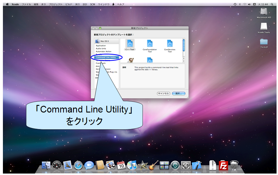Select the C++ Tool template icon

coord(130,44)
